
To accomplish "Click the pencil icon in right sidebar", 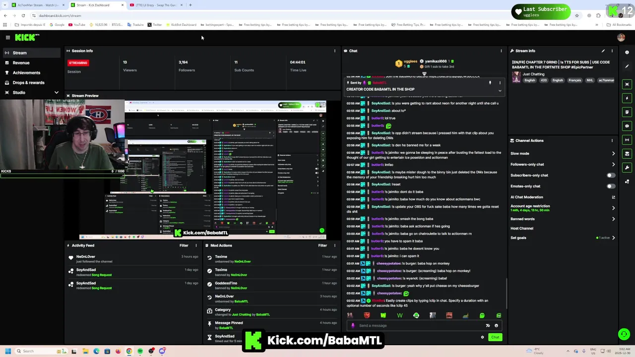I will point(627,66).
